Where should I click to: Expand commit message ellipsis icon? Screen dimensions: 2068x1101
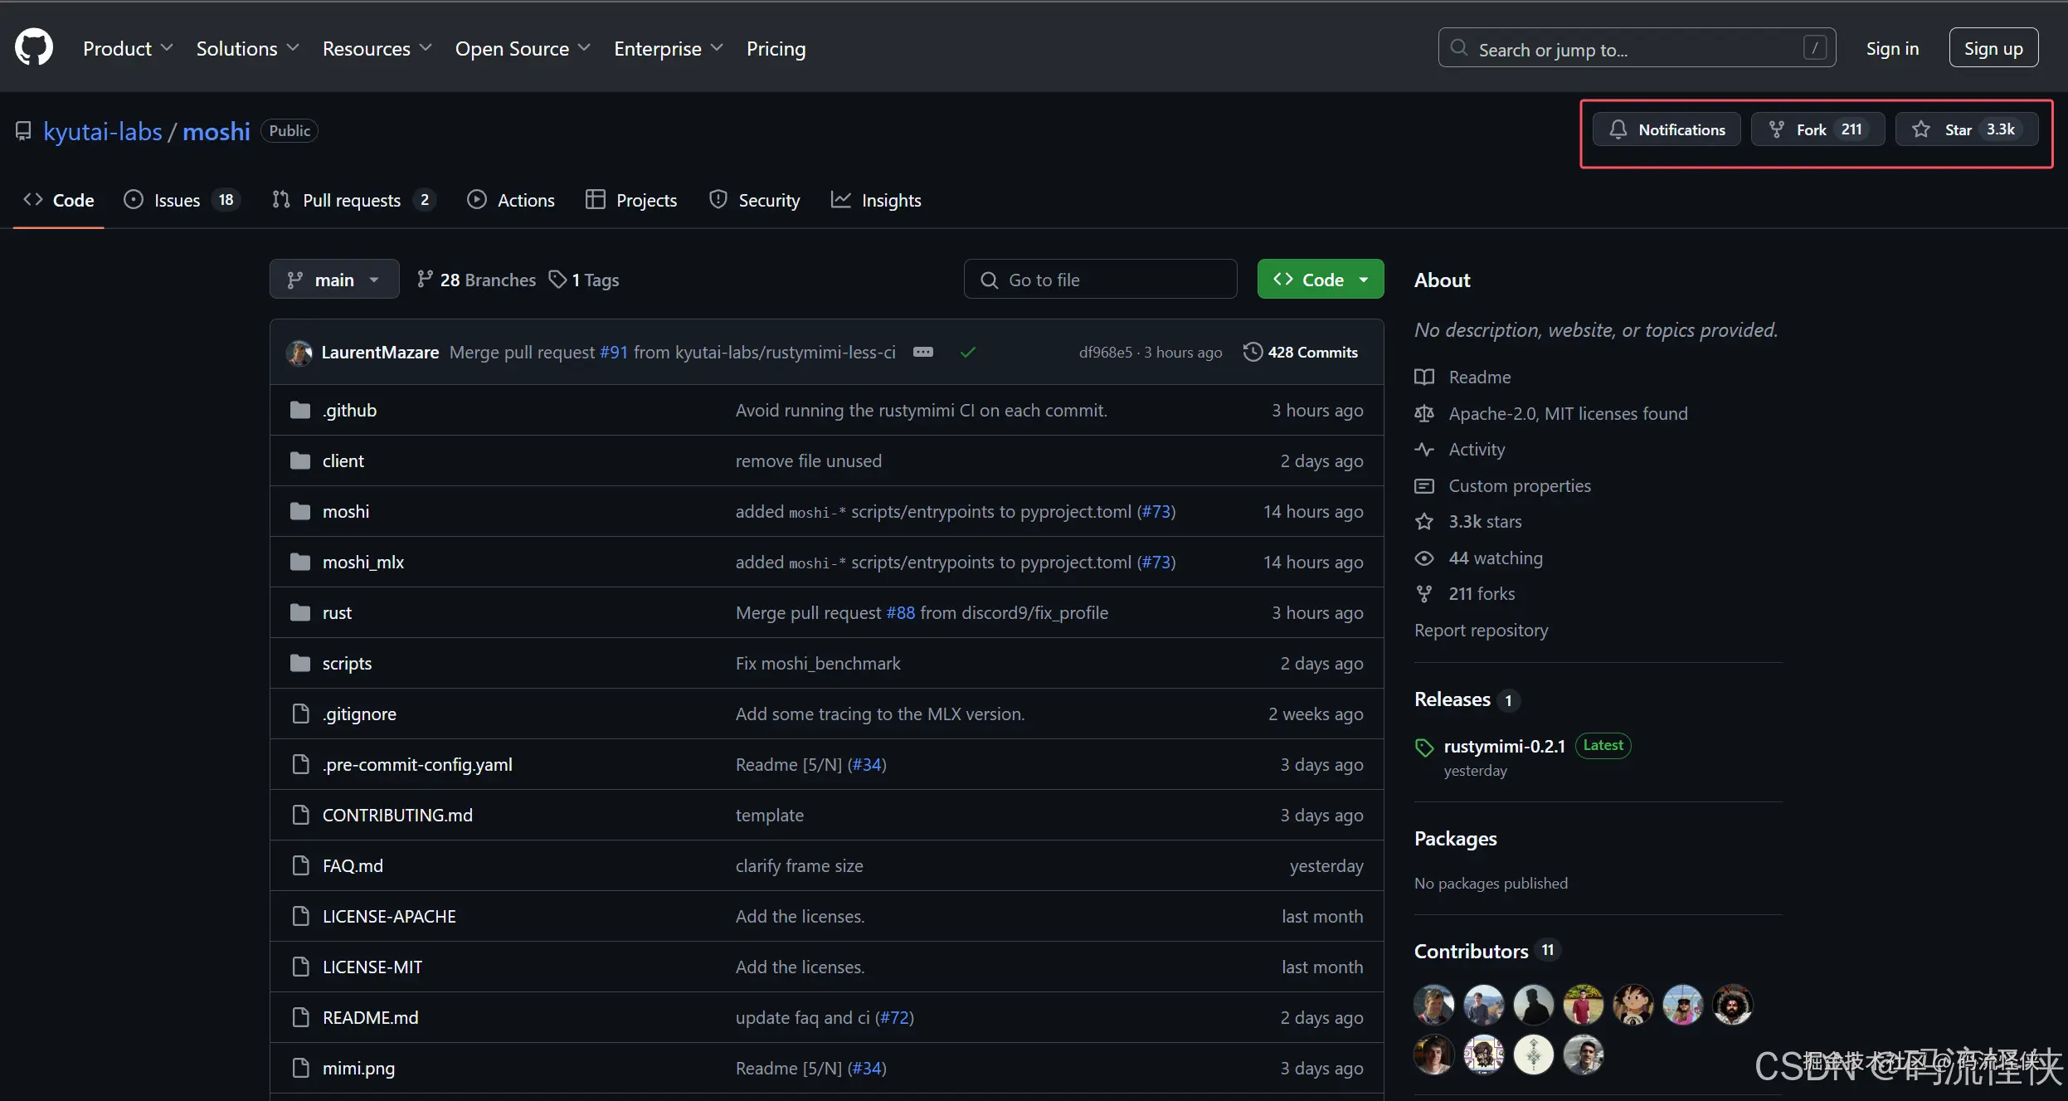coord(923,352)
